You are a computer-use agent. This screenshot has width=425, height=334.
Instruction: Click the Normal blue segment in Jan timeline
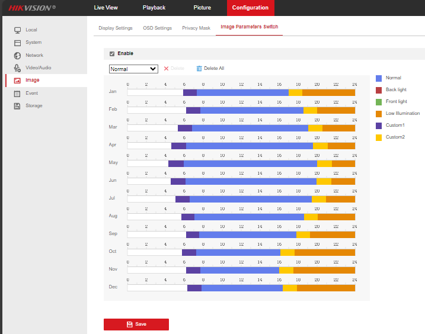[x=242, y=92]
